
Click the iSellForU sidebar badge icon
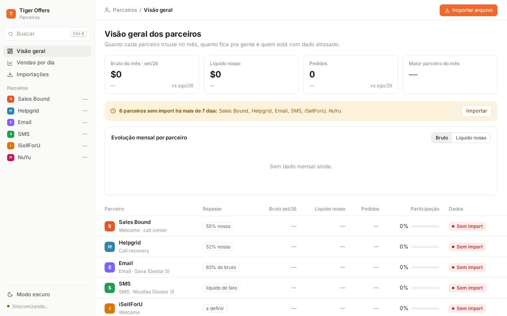click(x=11, y=146)
